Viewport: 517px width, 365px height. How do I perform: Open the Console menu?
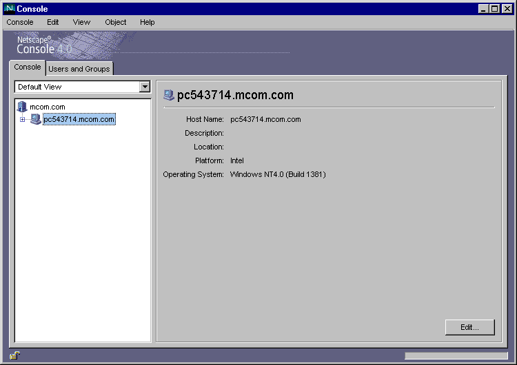20,22
